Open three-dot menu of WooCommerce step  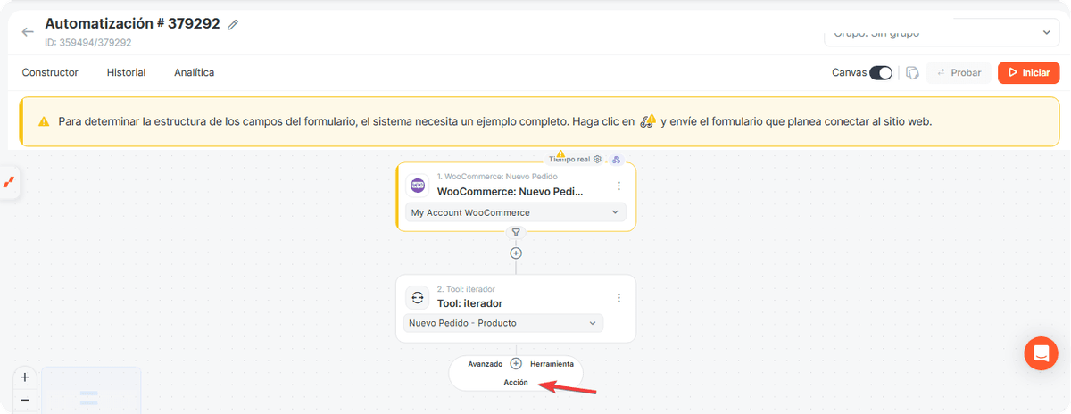point(619,186)
